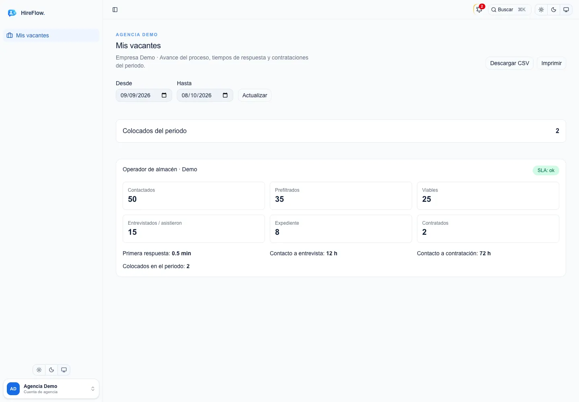Select system theme in sidebar footer
579x402 pixels.
64,370
